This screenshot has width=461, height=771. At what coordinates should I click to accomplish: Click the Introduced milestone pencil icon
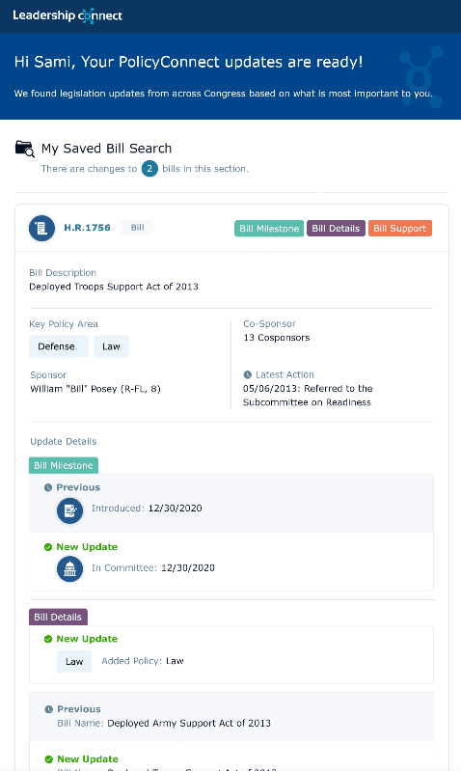click(69, 510)
